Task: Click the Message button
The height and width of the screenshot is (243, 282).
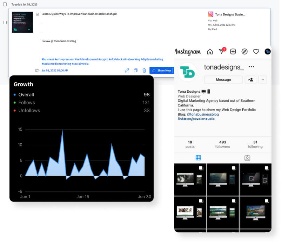Action: 223,80
